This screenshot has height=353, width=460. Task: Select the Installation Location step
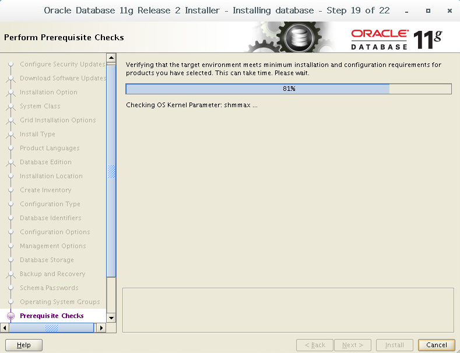point(51,176)
